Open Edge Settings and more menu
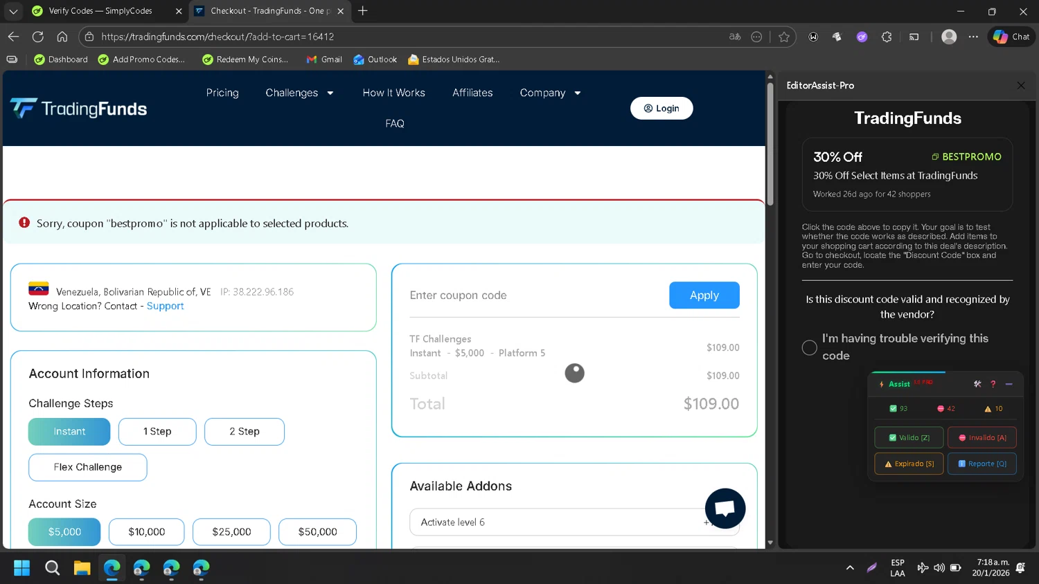This screenshot has width=1039, height=584. pyautogui.click(x=973, y=37)
